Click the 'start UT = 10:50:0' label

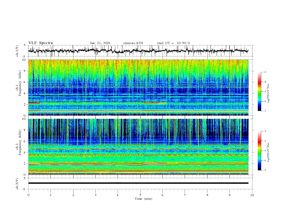173,43
